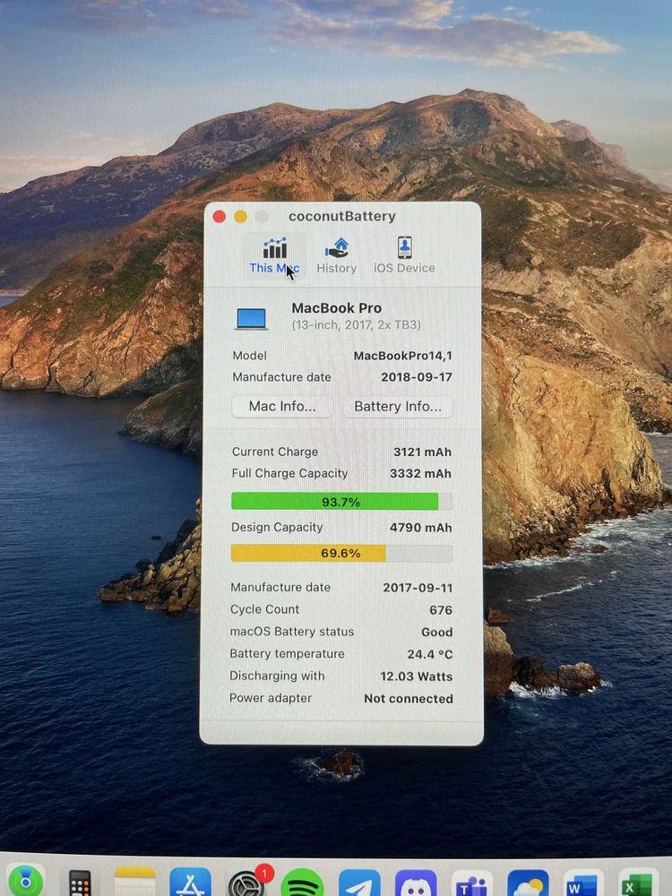Image resolution: width=672 pixels, height=896 pixels.
Task: Click the MacBook Pro heading text
Action: tap(337, 308)
